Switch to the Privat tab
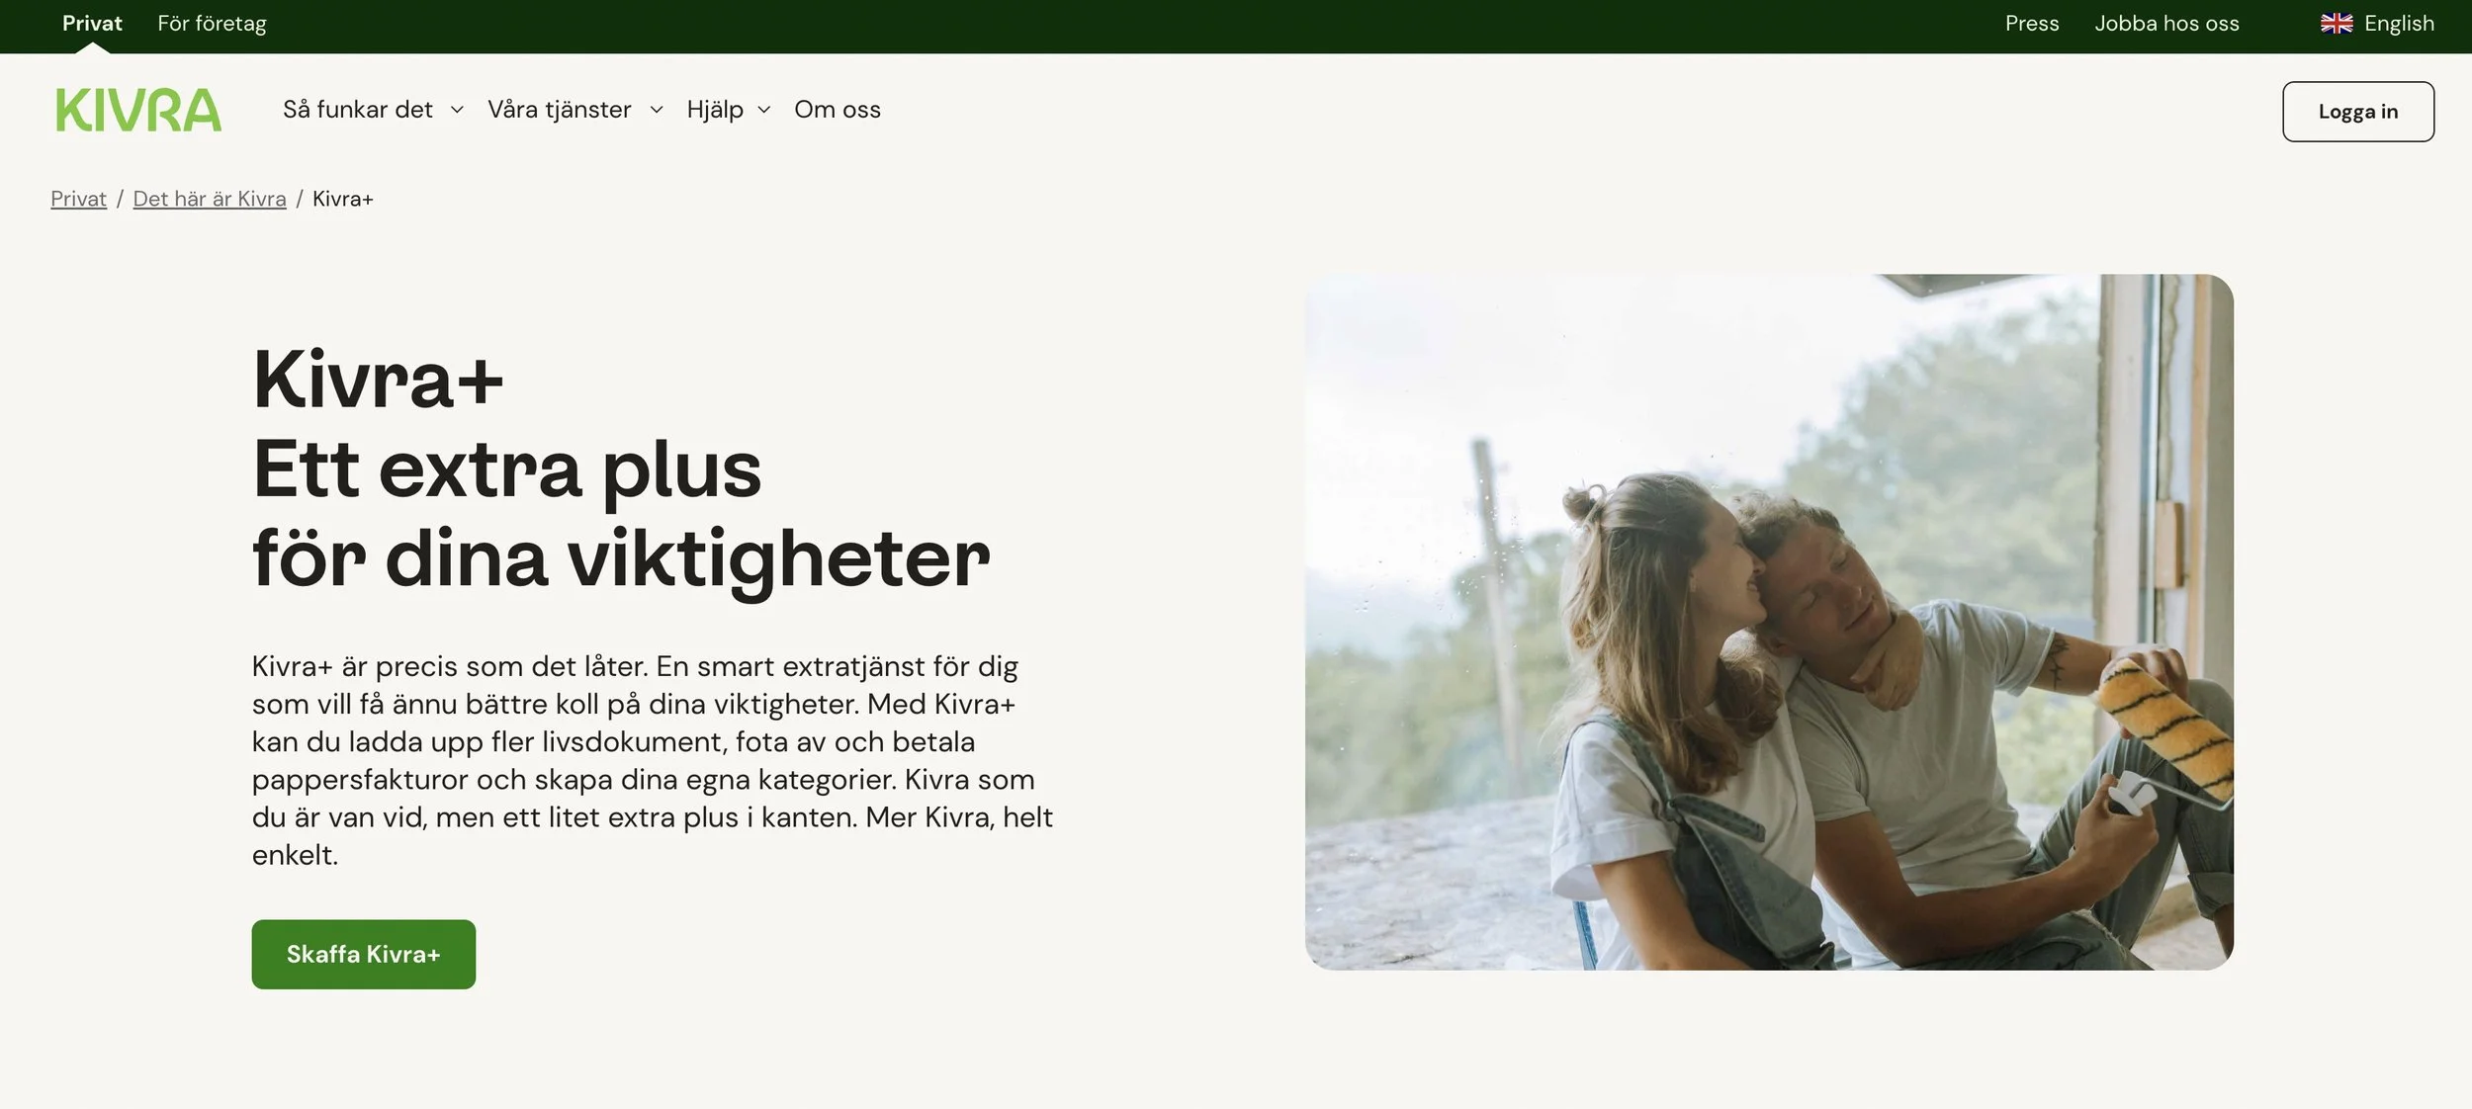Viewport: 2472px width, 1109px height. 92,24
